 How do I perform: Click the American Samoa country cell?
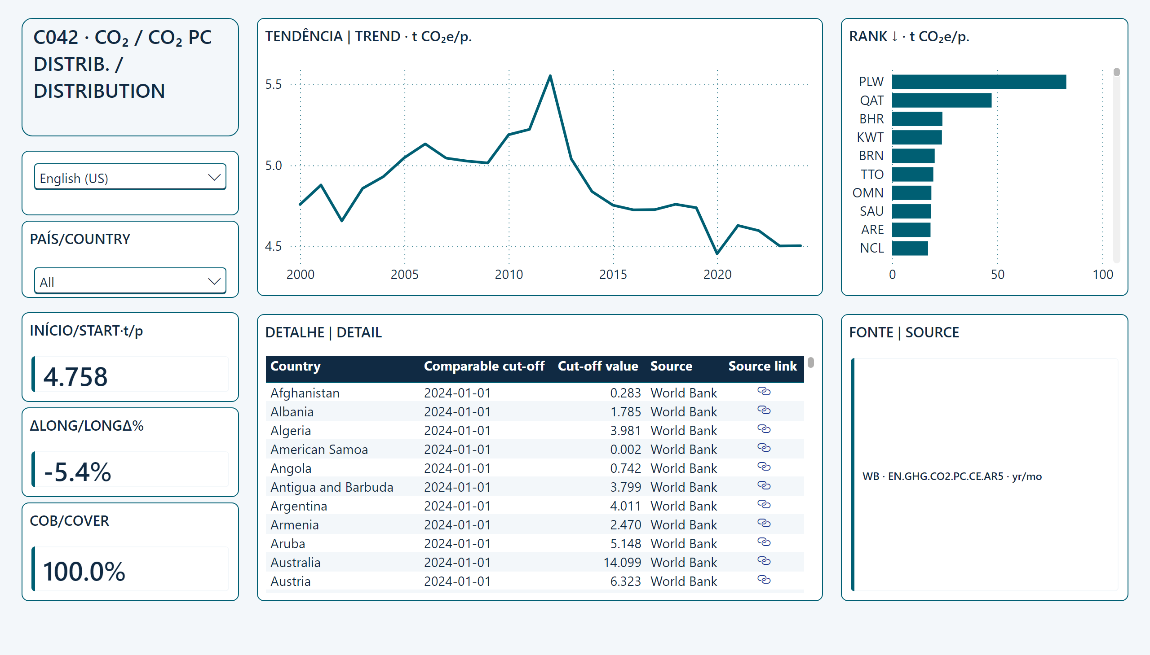click(x=319, y=450)
